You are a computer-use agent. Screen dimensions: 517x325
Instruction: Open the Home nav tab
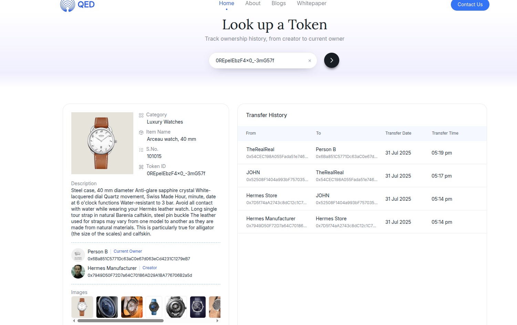point(227,3)
